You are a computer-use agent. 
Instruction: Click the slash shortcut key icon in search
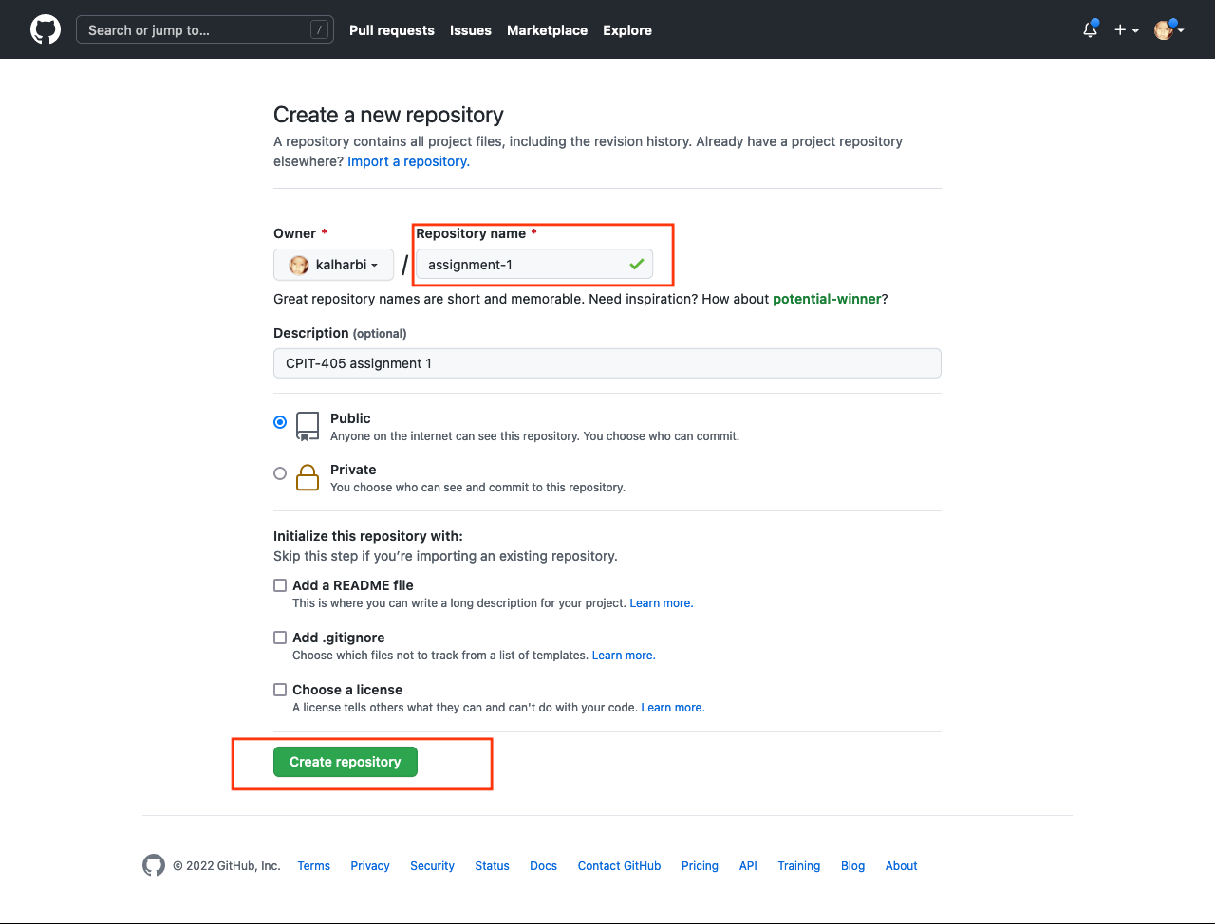coord(320,30)
